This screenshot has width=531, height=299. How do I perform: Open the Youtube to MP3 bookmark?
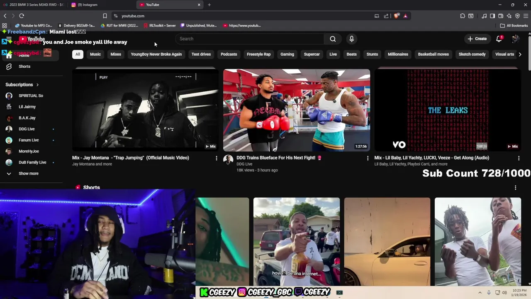tap(33, 25)
